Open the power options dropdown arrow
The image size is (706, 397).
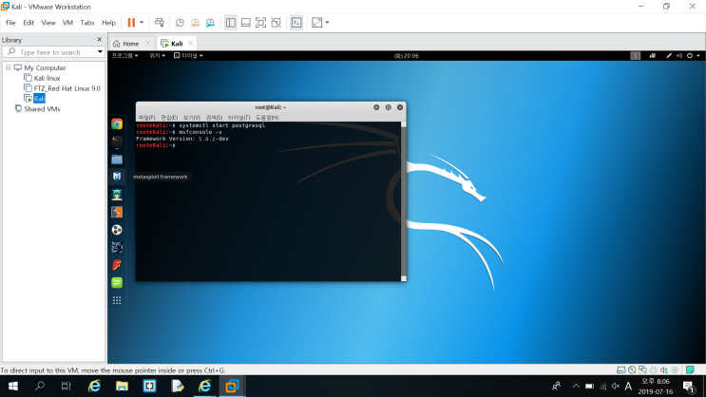click(x=142, y=23)
